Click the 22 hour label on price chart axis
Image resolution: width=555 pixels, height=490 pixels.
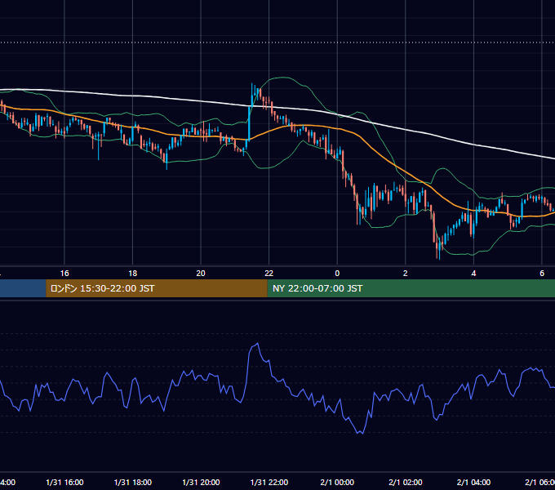tap(269, 274)
